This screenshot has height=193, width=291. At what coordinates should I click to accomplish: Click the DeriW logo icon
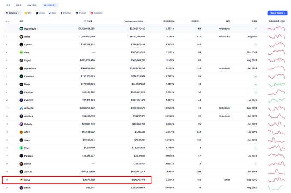[x=21, y=187]
